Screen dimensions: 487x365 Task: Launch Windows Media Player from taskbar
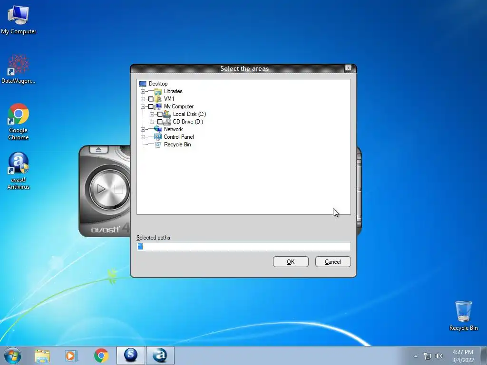(71, 355)
